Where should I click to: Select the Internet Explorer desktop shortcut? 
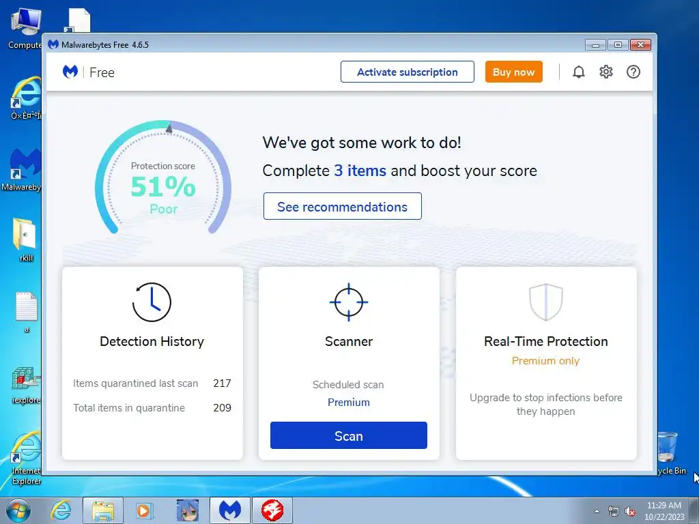(26, 459)
